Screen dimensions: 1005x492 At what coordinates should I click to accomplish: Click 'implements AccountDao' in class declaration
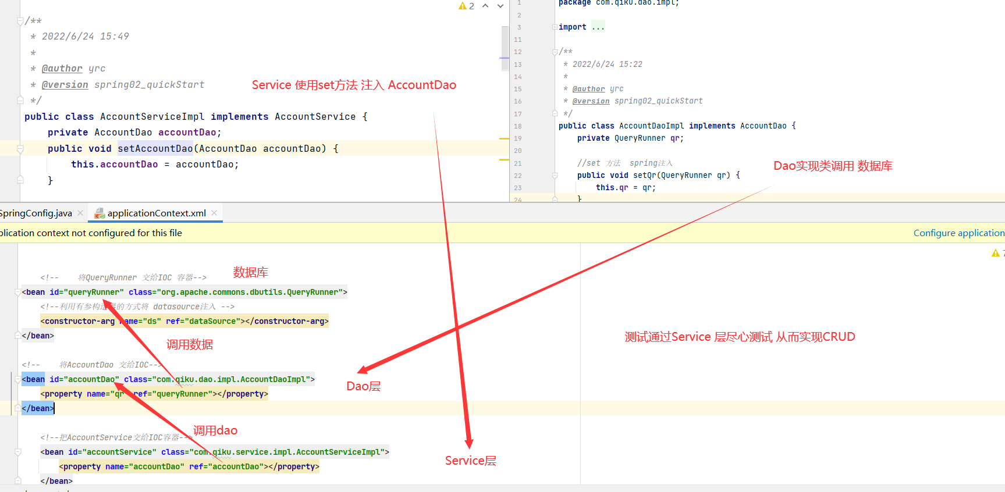738,126
